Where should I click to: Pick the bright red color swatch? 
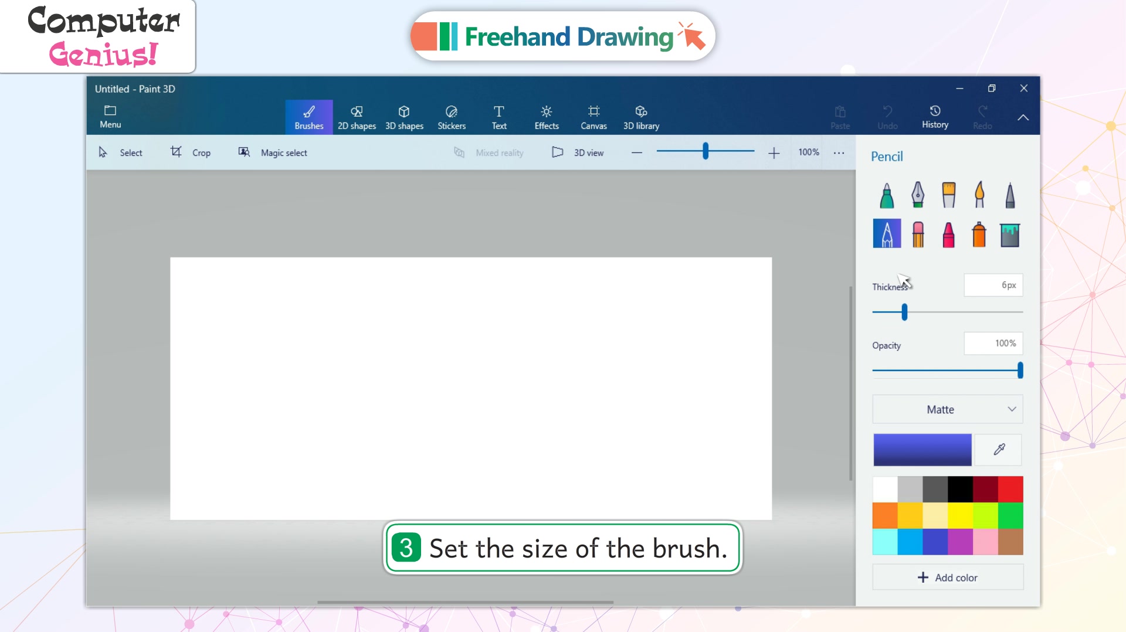tap(1010, 489)
